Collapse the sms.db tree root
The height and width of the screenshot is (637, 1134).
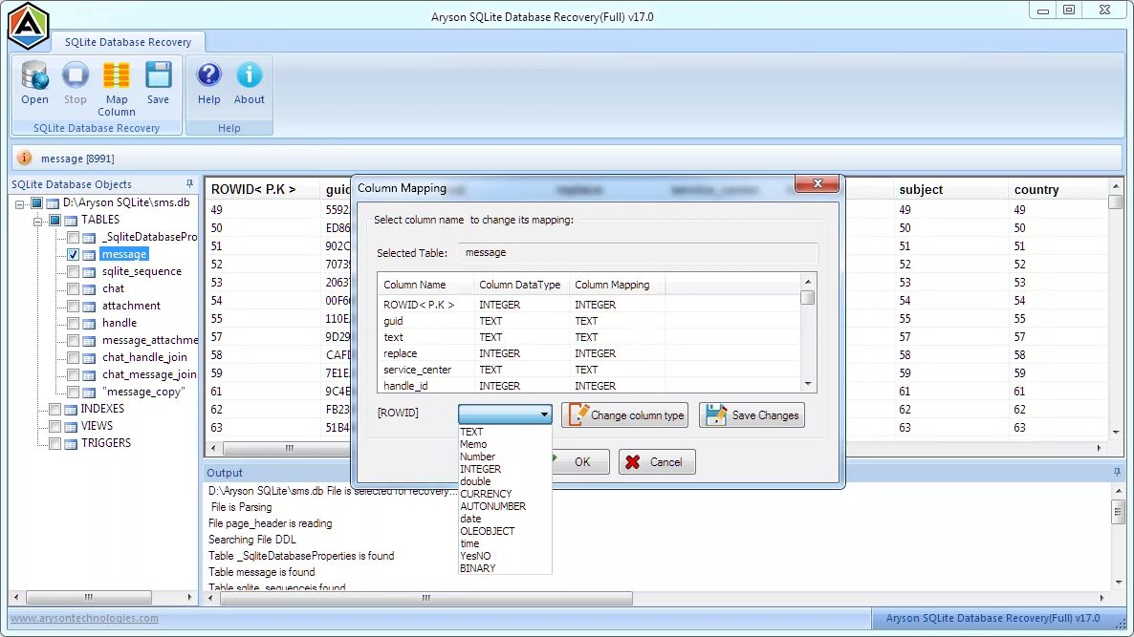tap(19, 203)
